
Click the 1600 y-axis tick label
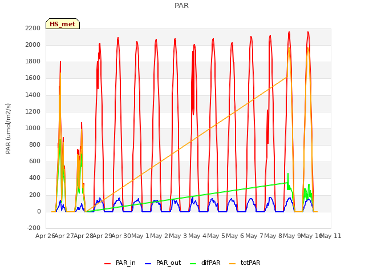[33, 78]
